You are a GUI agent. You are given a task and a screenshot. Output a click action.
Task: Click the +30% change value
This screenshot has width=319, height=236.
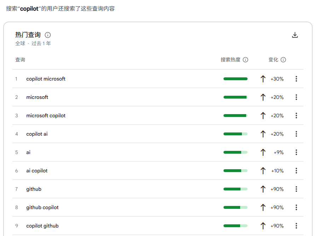point(277,79)
